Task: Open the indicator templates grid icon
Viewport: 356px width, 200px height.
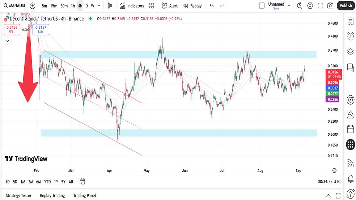Action: click(x=152, y=6)
